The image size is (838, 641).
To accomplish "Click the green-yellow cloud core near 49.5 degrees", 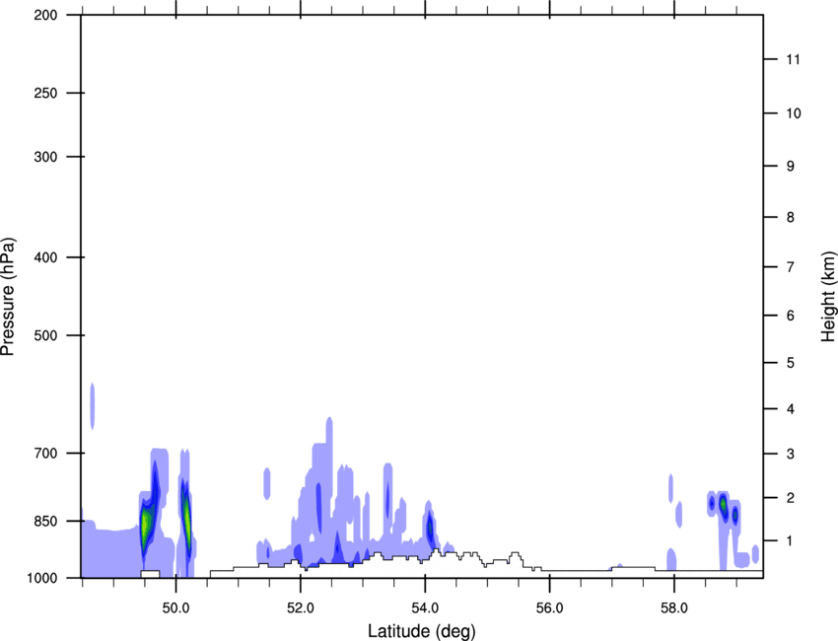I will click(x=145, y=525).
